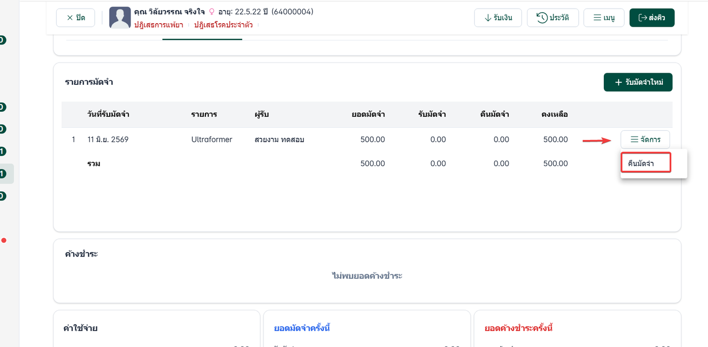This screenshot has width=708, height=347.
Task: Click the ปฏิเสธโรคประจำตัว chronic disease label
Action: [224, 24]
